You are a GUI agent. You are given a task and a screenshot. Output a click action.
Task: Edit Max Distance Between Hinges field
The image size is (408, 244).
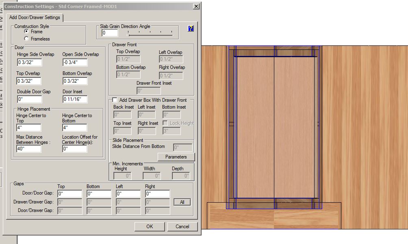pyautogui.click(x=28, y=149)
